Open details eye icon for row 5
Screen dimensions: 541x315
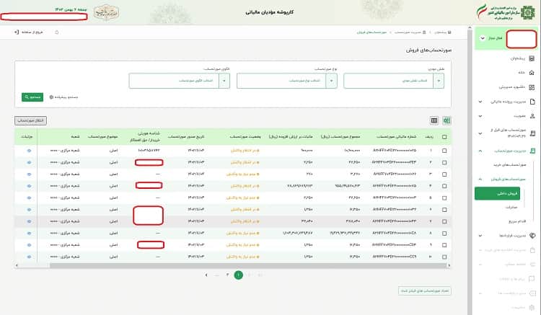tap(29, 198)
